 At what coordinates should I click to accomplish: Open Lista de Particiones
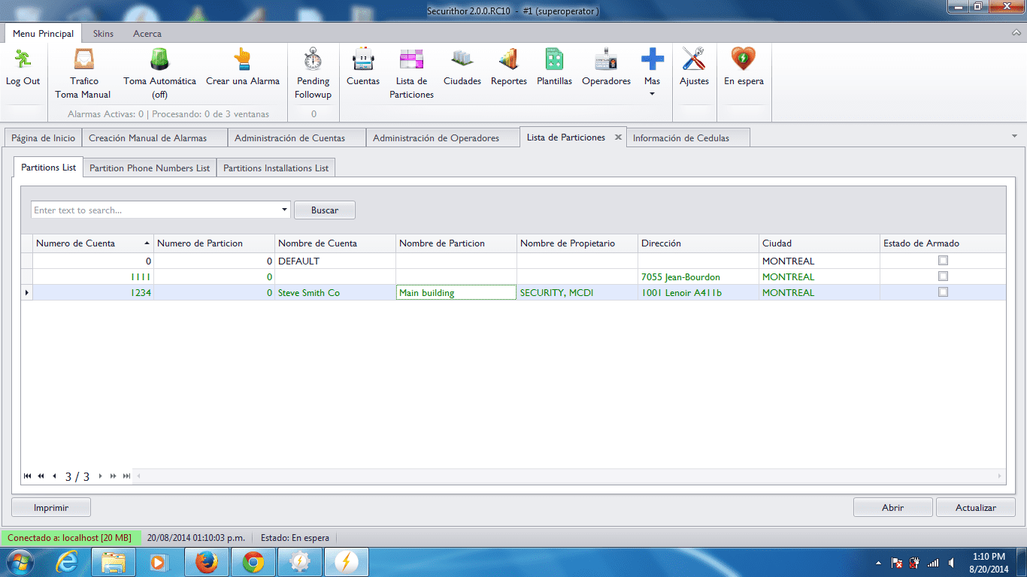click(x=411, y=71)
